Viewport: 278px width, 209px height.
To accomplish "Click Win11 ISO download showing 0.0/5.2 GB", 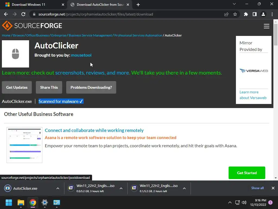I will (91, 188).
